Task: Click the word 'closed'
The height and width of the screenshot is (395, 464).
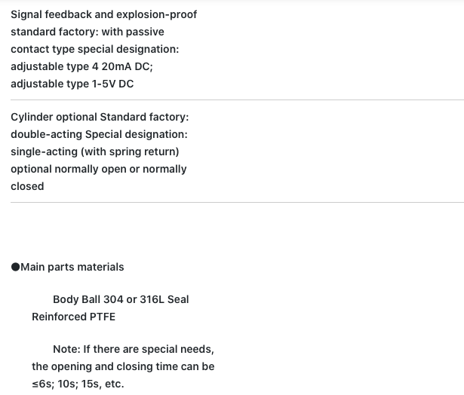Action: [x=27, y=186]
